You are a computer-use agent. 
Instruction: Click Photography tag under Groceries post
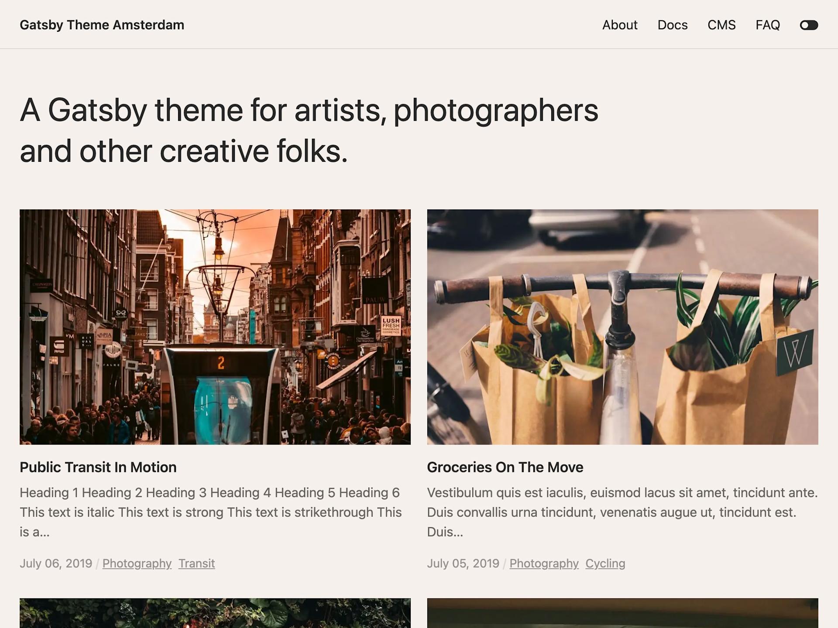click(543, 563)
